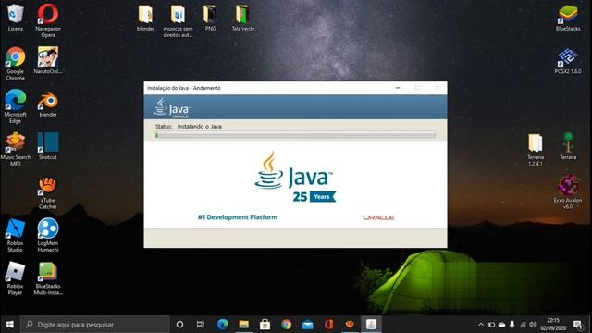Open Task View on the taskbar
Image resolution: width=592 pixels, height=333 pixels.
tap(201, 325)
